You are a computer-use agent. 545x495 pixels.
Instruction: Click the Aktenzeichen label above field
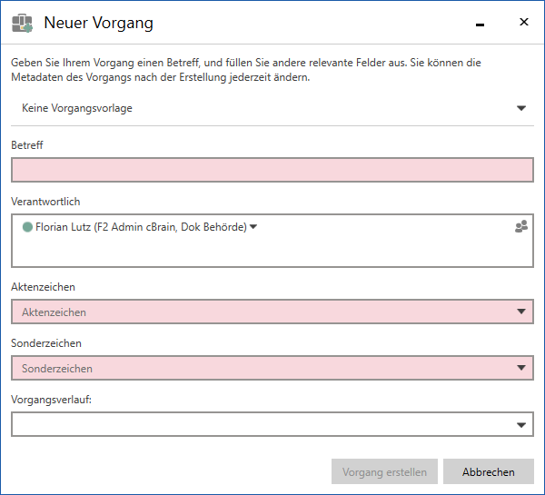tap(43, 287)
